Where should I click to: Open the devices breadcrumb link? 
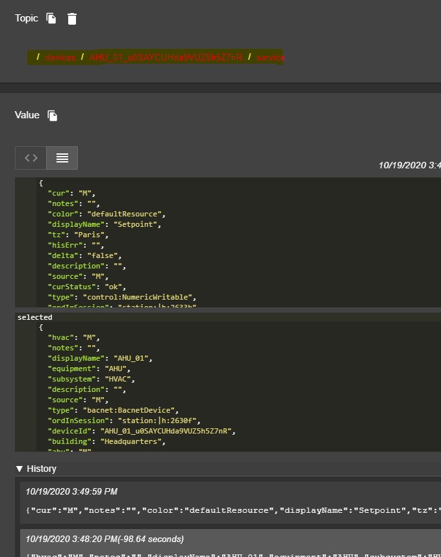(x=61, y=57)
